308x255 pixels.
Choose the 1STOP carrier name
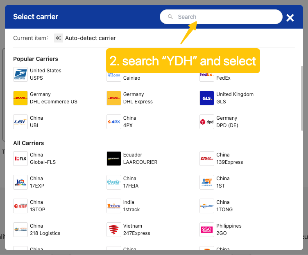pos(38,210)
